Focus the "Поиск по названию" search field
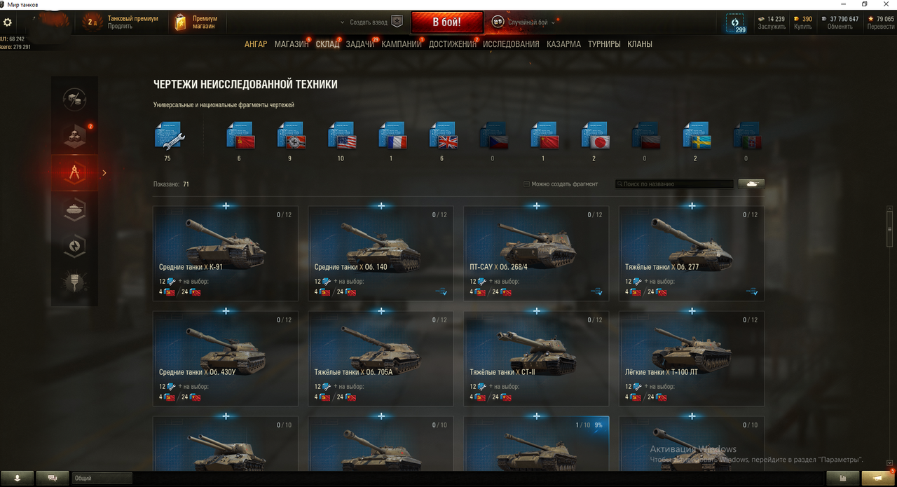 pyautogui.click(x=675, y=184)
